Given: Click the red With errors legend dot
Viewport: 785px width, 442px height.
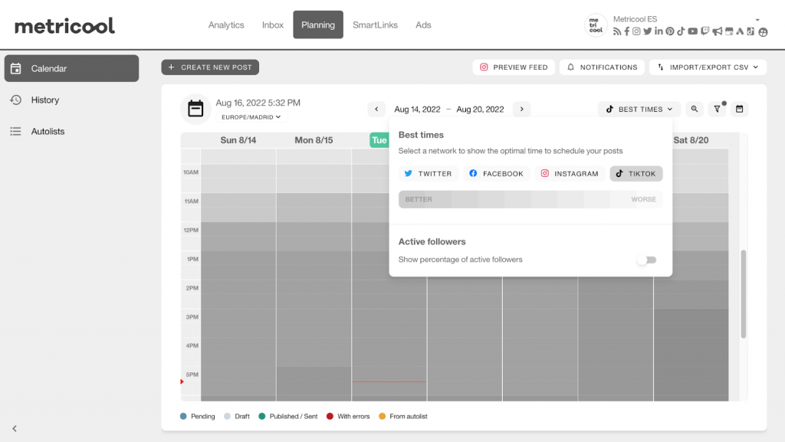Looking at the screenshot, I should pos(330,416).
